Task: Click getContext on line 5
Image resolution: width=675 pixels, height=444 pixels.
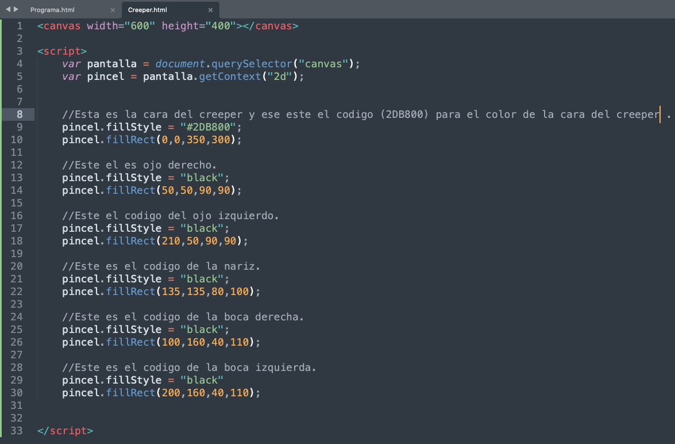Action: point(230,76)
